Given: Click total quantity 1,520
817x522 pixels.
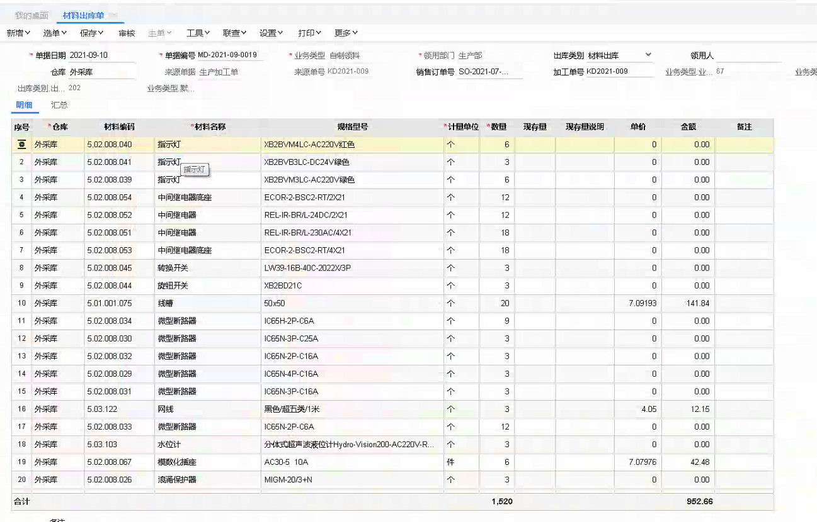Looking at the screenshot, I should [501, 502].
